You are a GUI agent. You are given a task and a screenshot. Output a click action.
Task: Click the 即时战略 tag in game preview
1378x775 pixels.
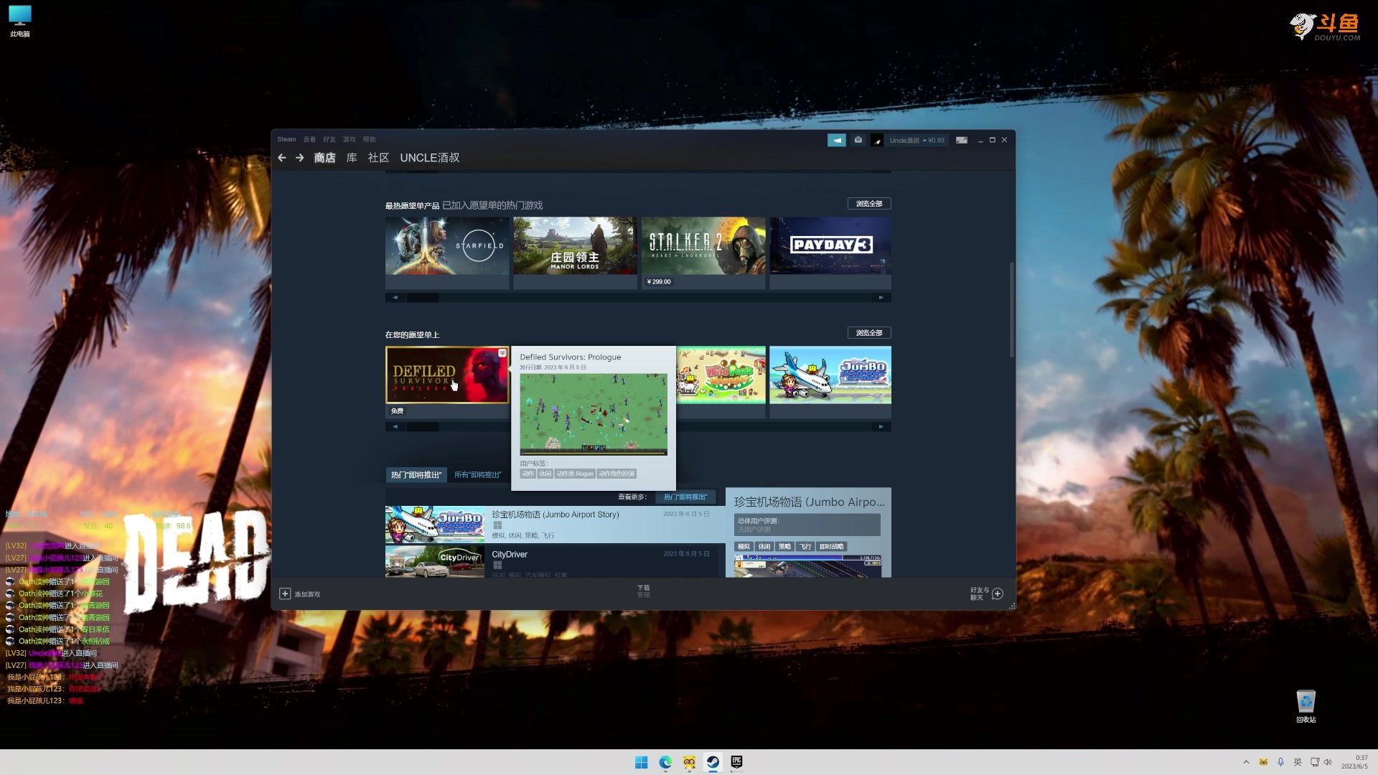click(832, 547)
